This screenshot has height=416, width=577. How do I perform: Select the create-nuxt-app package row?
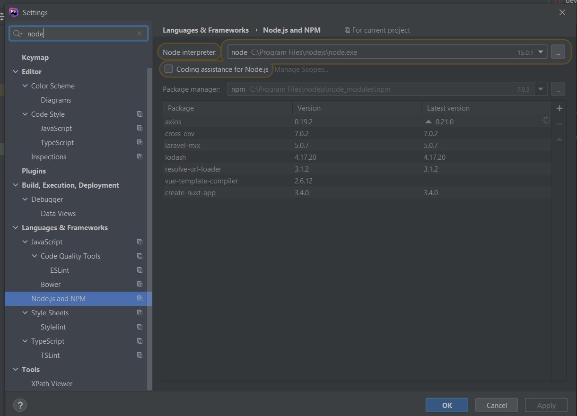357,192
